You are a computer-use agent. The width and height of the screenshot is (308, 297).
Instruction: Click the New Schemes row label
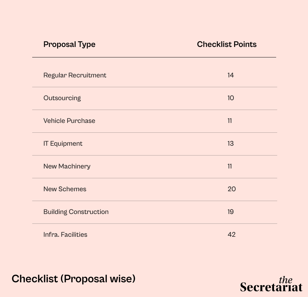tap(65, 189)
